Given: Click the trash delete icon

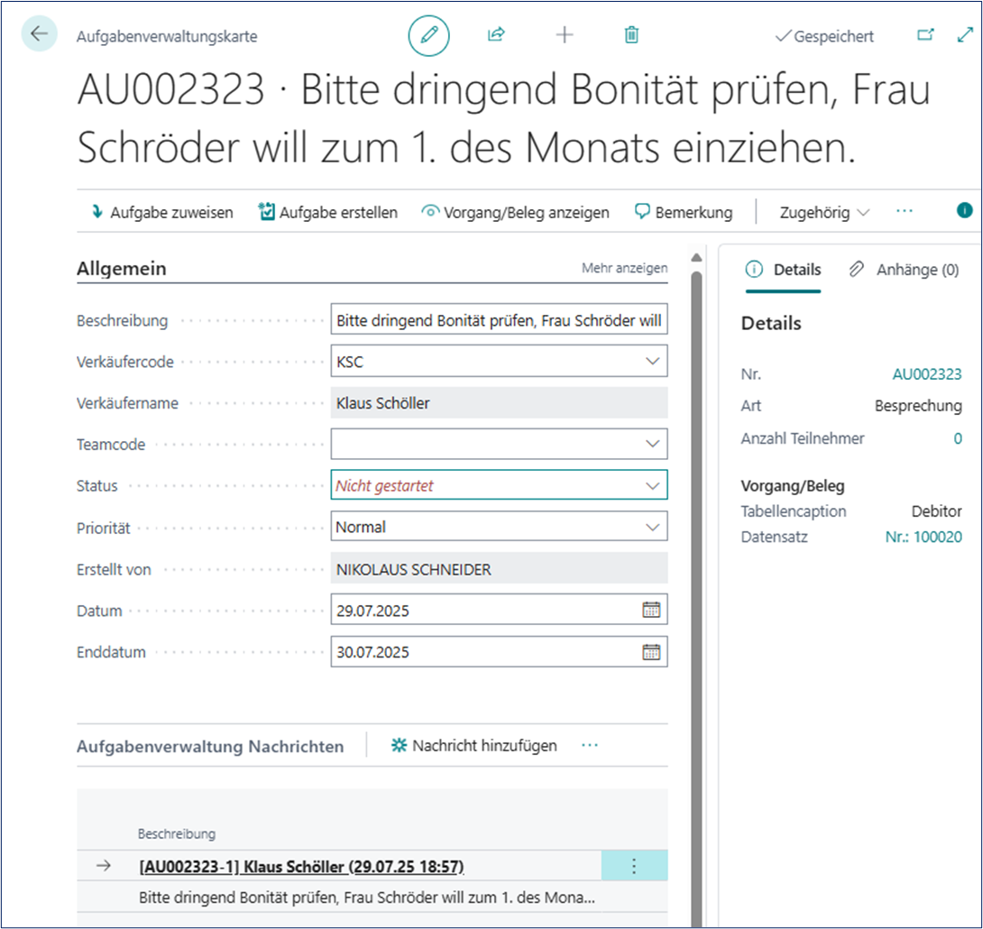Looking at the screenshot, I should coord(631,35).
